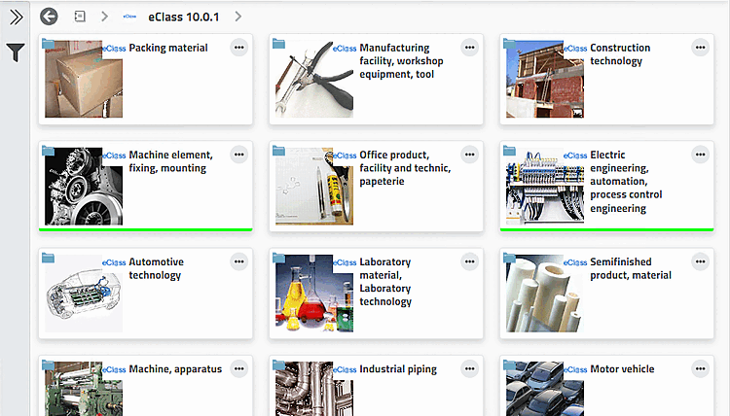Click the brick building construction thumbnail
Screen dimensions: 730x416
[545, 79]
